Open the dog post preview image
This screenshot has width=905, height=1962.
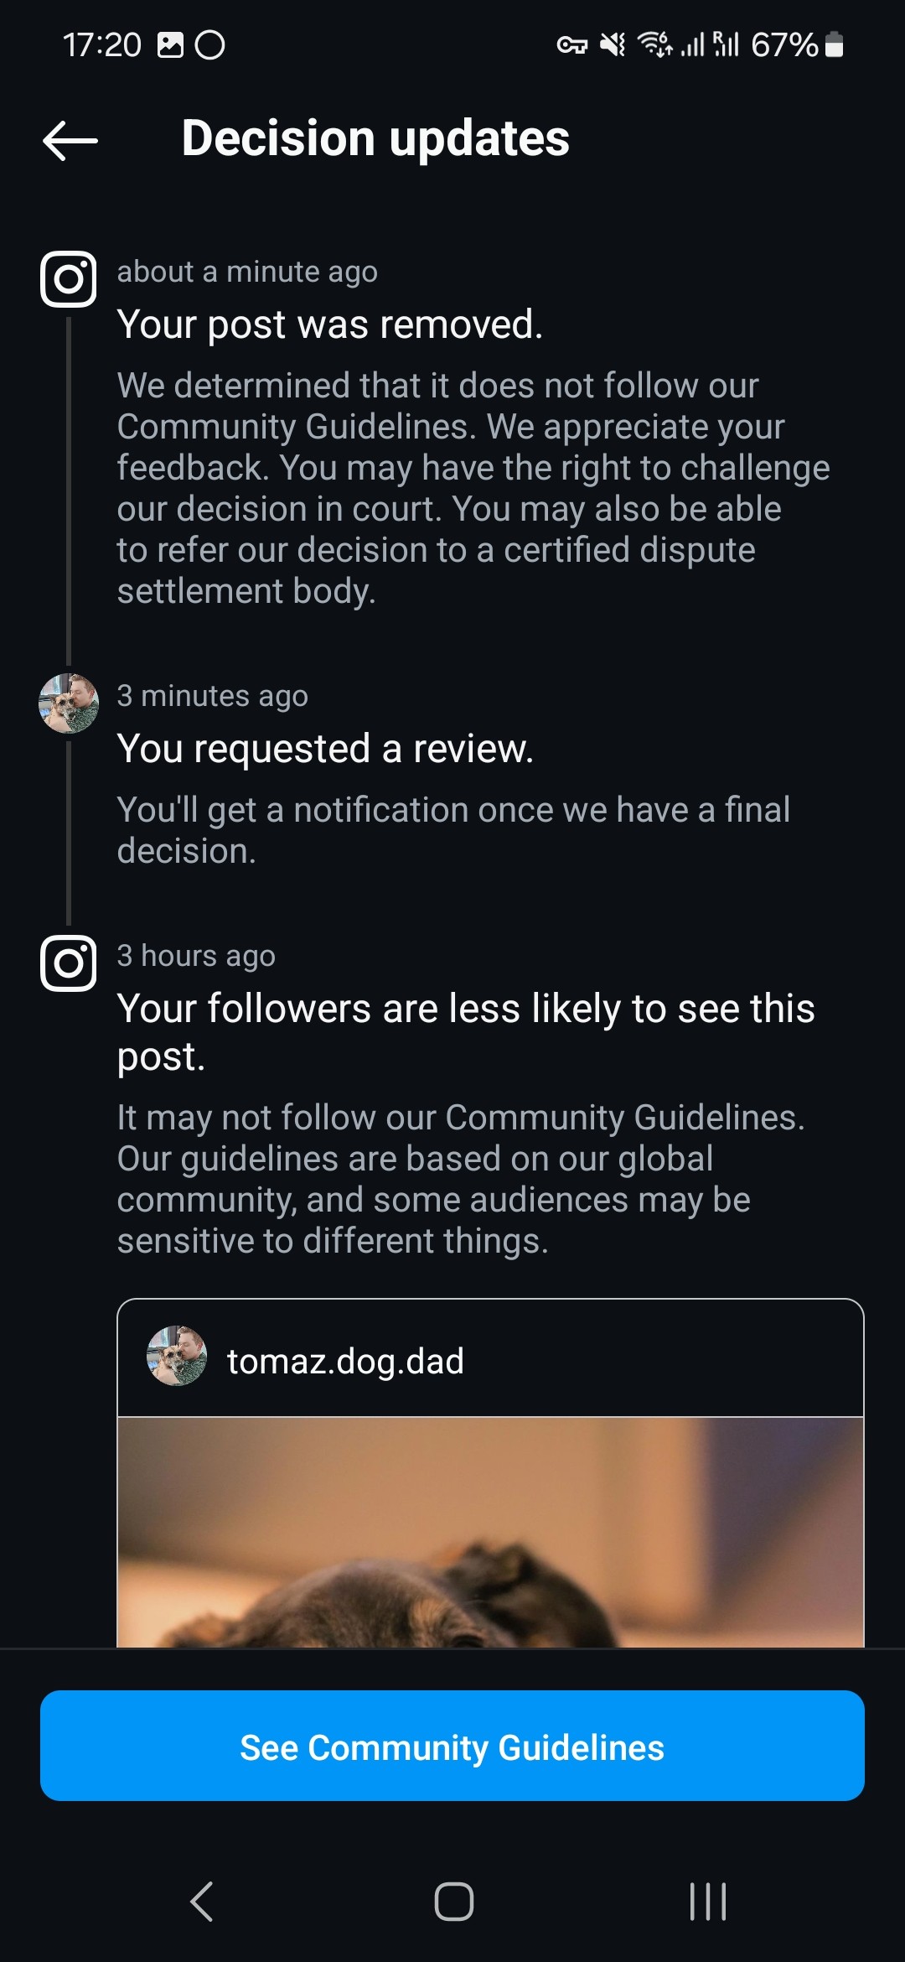[490, 1532]
